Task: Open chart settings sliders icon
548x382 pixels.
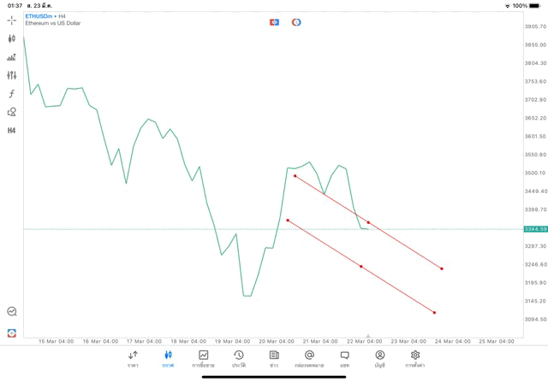Action: [x=12, y=75]
